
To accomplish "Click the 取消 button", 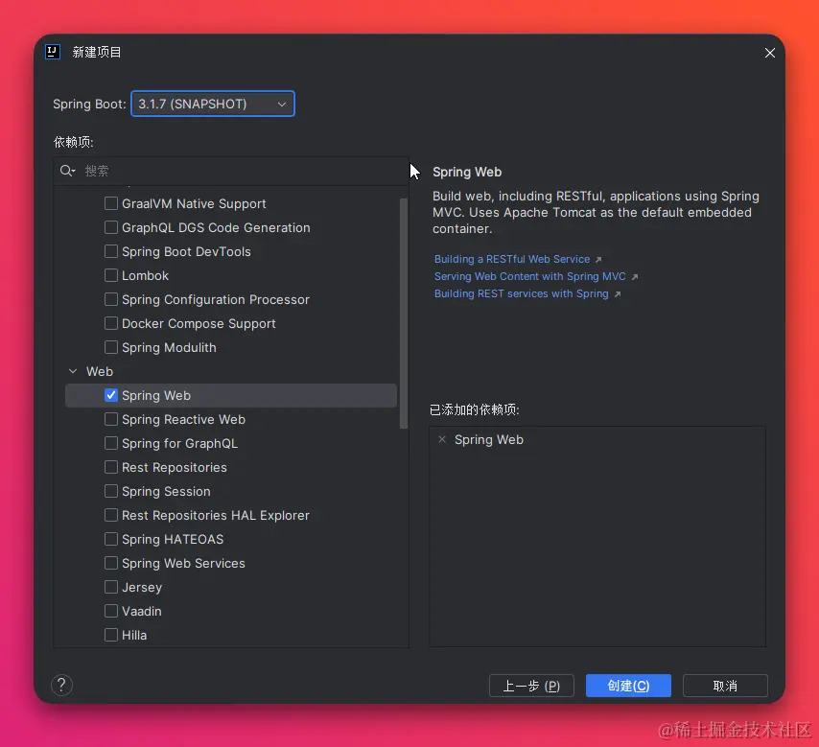I will coord(725,686).
